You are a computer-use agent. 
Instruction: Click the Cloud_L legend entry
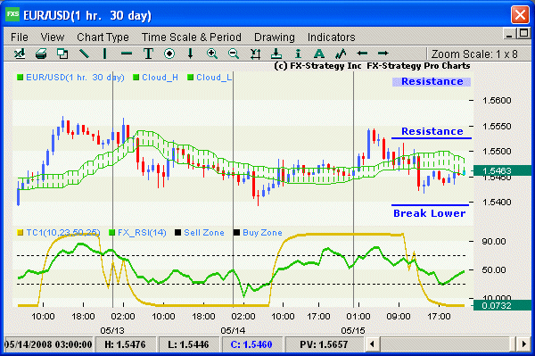point(210,78)
